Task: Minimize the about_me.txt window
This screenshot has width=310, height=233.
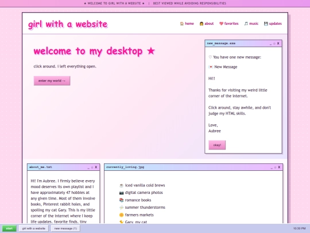Action: point(88,167)
